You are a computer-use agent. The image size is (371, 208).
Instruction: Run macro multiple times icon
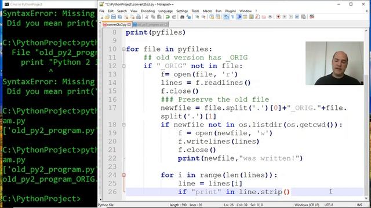coord(297,17)
